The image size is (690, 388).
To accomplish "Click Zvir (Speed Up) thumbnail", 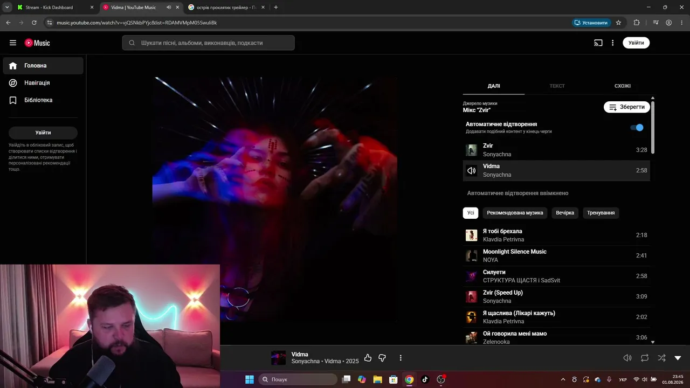I will tap(472, 297).
